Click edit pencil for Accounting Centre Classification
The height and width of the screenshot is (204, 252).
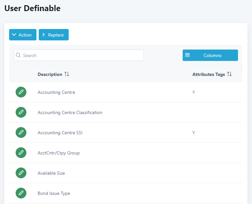click(x=21, y=112)
